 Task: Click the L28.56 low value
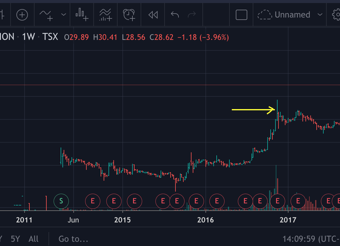click(134, 37)
